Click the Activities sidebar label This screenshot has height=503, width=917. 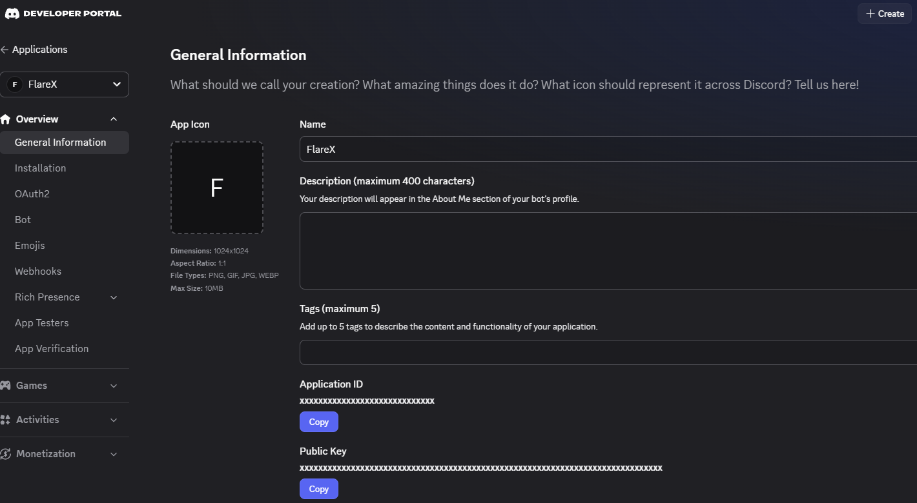[37, 420]
